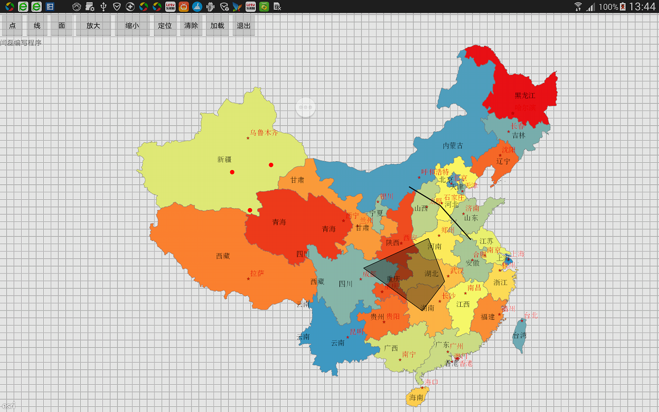Tap the 山东 province label

coord(471,218)
